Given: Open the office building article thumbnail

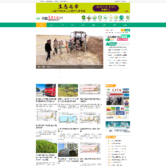Looking at the screenshot, I should point(68,150).
